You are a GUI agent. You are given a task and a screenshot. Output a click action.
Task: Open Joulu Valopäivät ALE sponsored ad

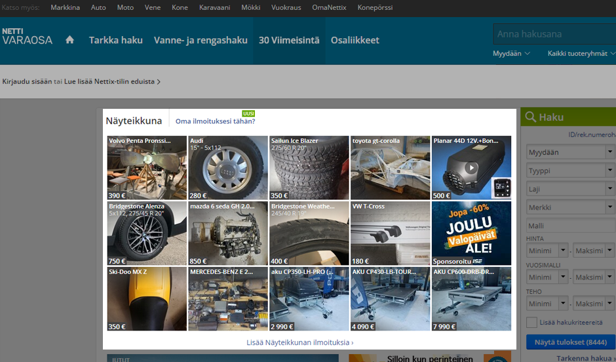tap(471, 233)
